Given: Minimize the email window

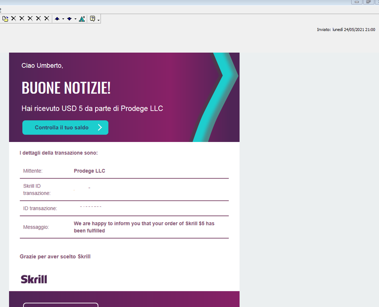Looking at the screenshot, I should click(357, 2).
